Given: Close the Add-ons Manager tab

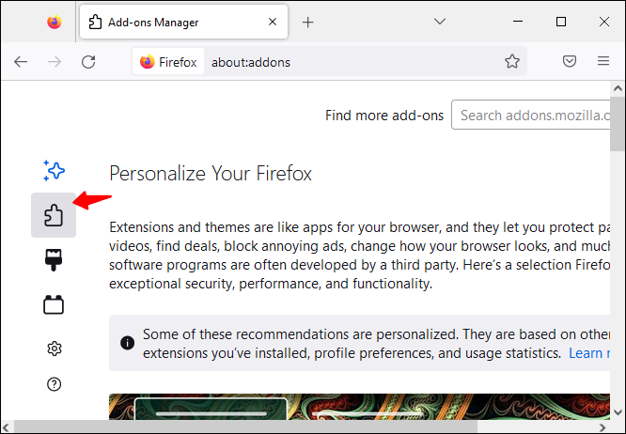Looking at the screenshot, I should pyautogui.click(x=273, y=22).
